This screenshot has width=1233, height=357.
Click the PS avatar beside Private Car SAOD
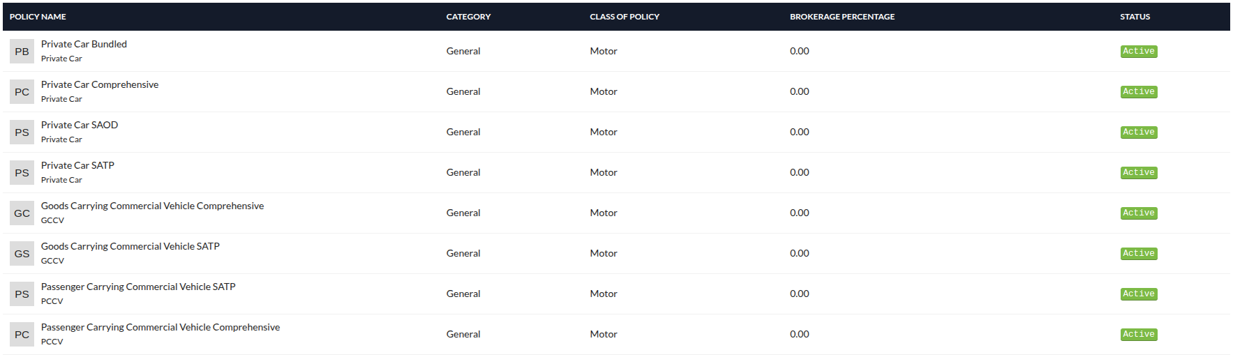click(22, 132)
